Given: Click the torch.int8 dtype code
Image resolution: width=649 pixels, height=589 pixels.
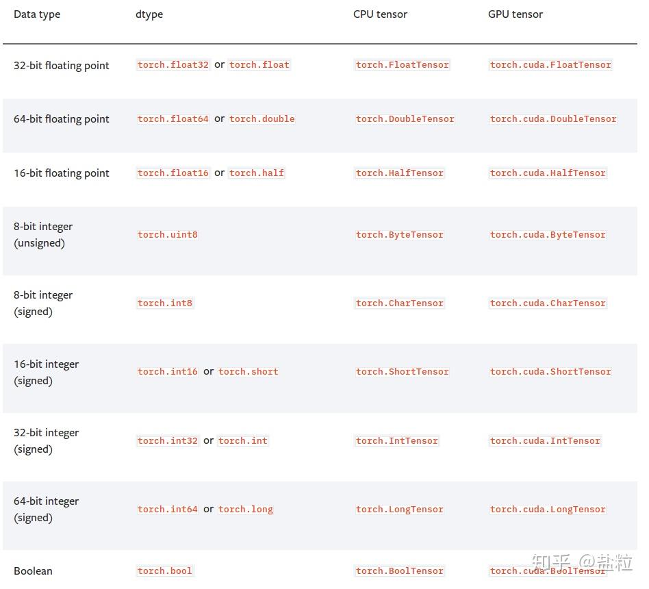Looking at the screenshot, I should tap(165, 303).
